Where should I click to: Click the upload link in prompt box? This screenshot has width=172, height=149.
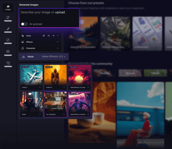[60, 12]
